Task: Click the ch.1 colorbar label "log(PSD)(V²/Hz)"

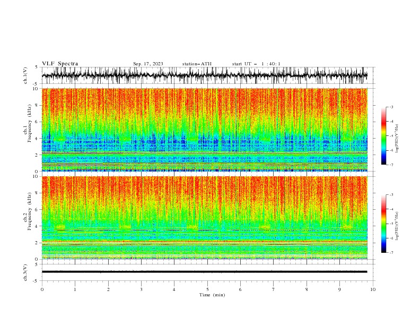Action: 397,139
